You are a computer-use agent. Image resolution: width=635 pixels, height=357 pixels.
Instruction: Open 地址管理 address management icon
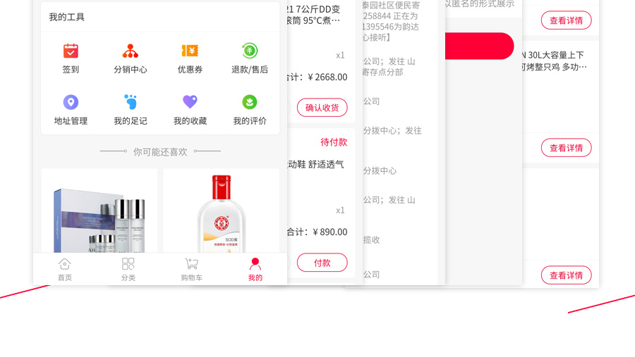pos(71,102)
